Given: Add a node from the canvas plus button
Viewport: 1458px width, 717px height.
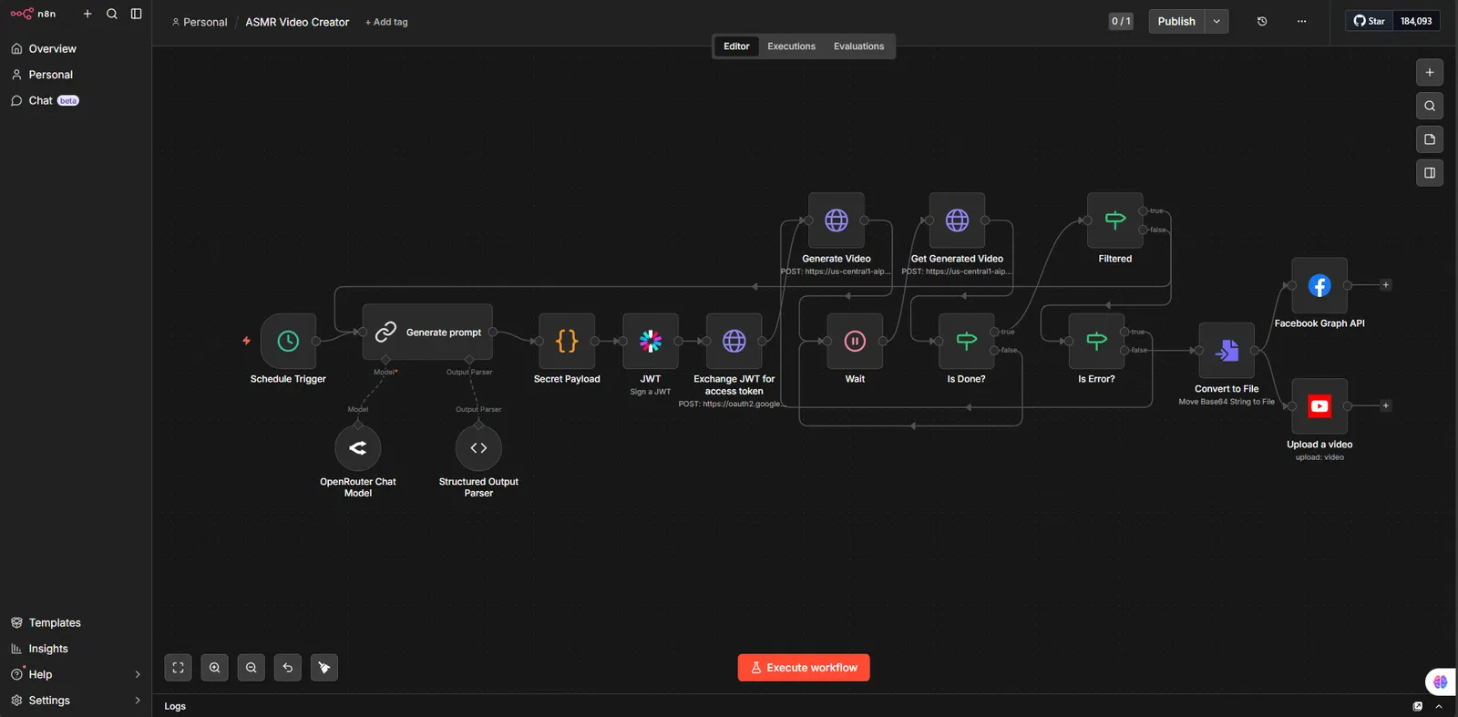Looking at the screenshot, I should [1430, 73].
